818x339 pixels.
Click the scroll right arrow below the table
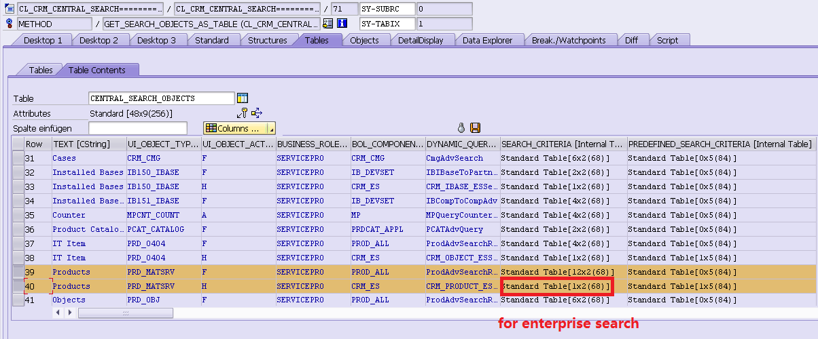[x=70, y=313]
